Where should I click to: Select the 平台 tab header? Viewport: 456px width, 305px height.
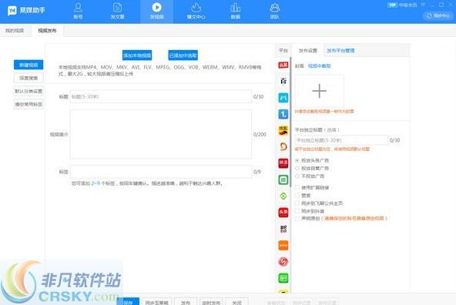click(x=283, y=51)
